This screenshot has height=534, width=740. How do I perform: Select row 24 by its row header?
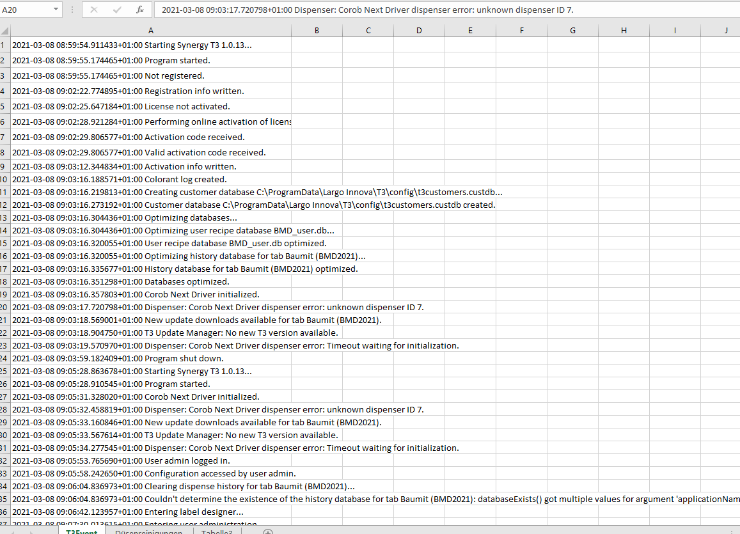click(4, 359)
